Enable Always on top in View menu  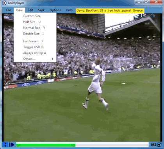pos(35,53)
